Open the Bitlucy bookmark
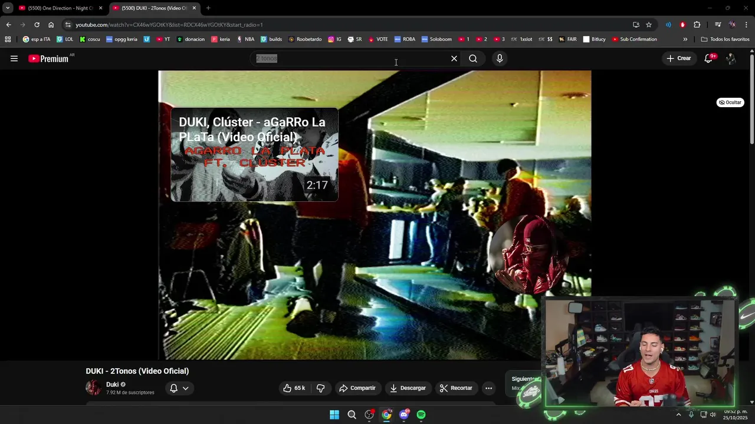755x424 pixels. click(595, 39)
